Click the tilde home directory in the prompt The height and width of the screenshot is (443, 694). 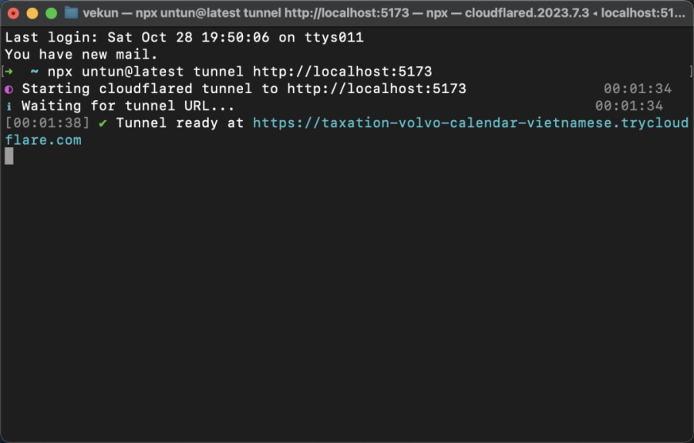pyautogui.click(x=35, y=72)
